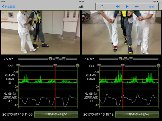Image resolution: width=162 pixels, height=121 pixels.
Task: Select green marker on 7.5 sec slider
Action: (64, 59)
